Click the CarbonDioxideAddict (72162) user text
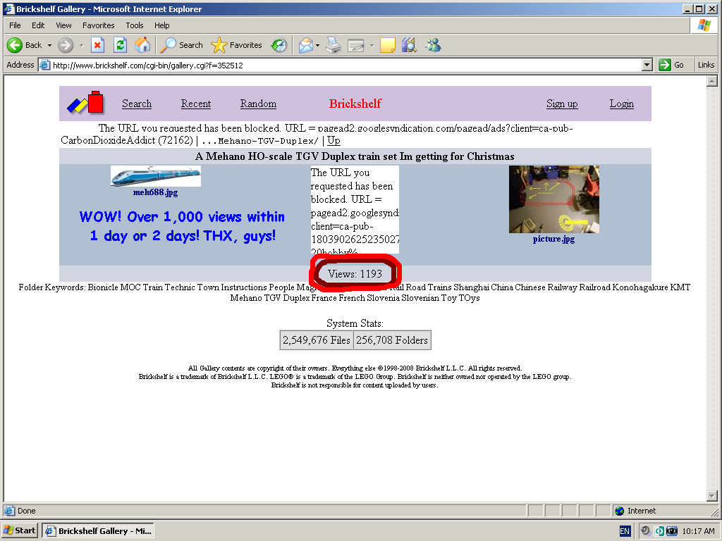This screenshot has width=722, height=541. click(x=127, y=140)
